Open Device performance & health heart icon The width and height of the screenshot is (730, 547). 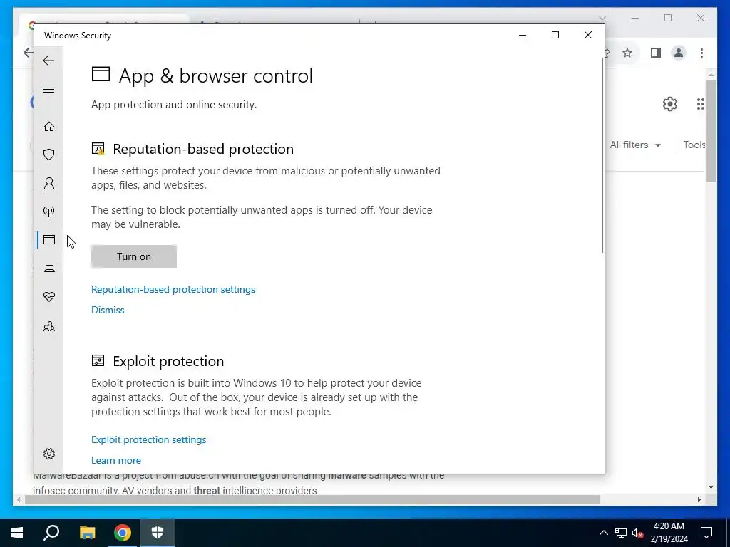tap(49, 297)
